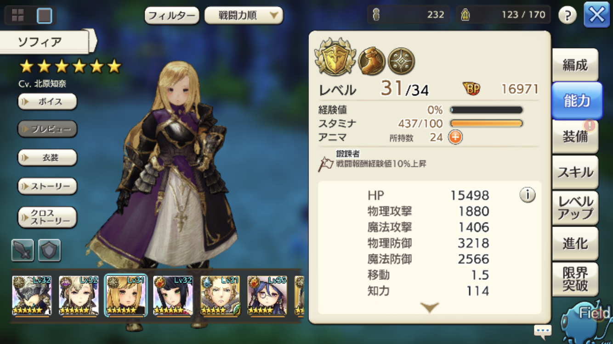Tap the large gold shield class emblem
The image size is (613, 344).
click(x=335, y=57)
